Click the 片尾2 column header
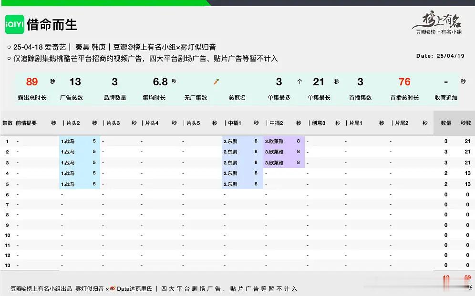 click(x=402, y=123)
